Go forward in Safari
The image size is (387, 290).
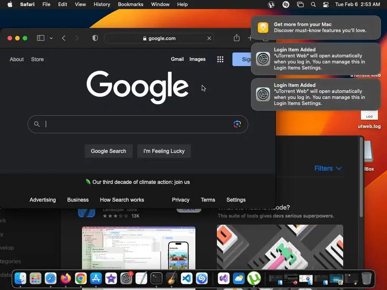[x=77, y=38]
